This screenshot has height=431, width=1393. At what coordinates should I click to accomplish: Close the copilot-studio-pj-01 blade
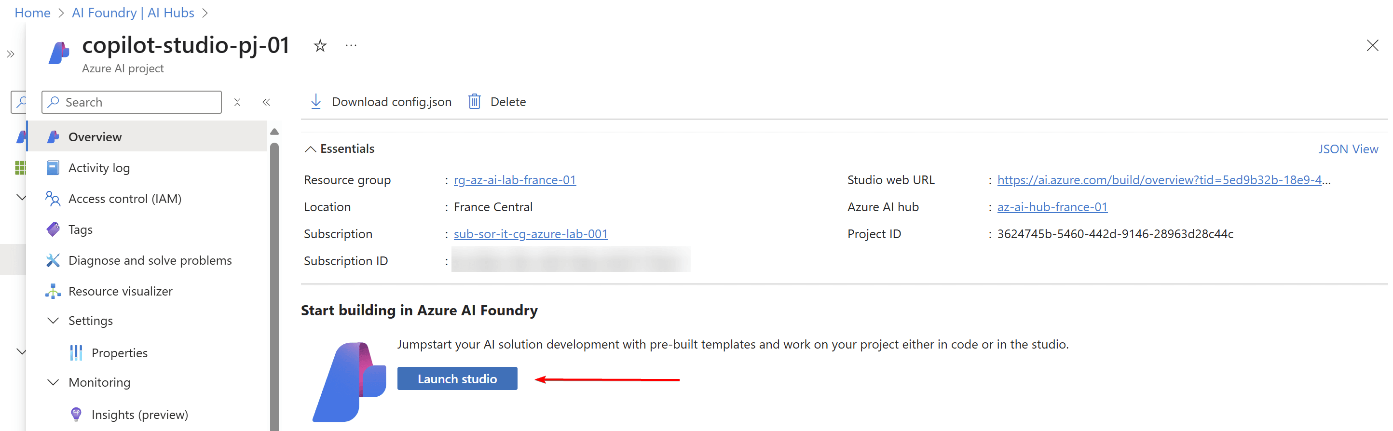1372,45
